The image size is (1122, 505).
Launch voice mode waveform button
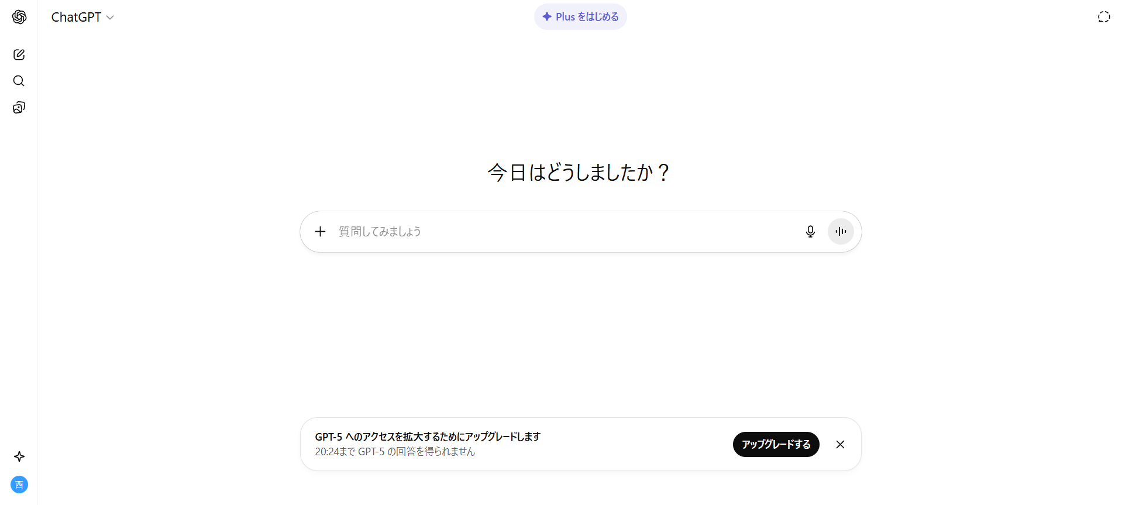point(841,232)
